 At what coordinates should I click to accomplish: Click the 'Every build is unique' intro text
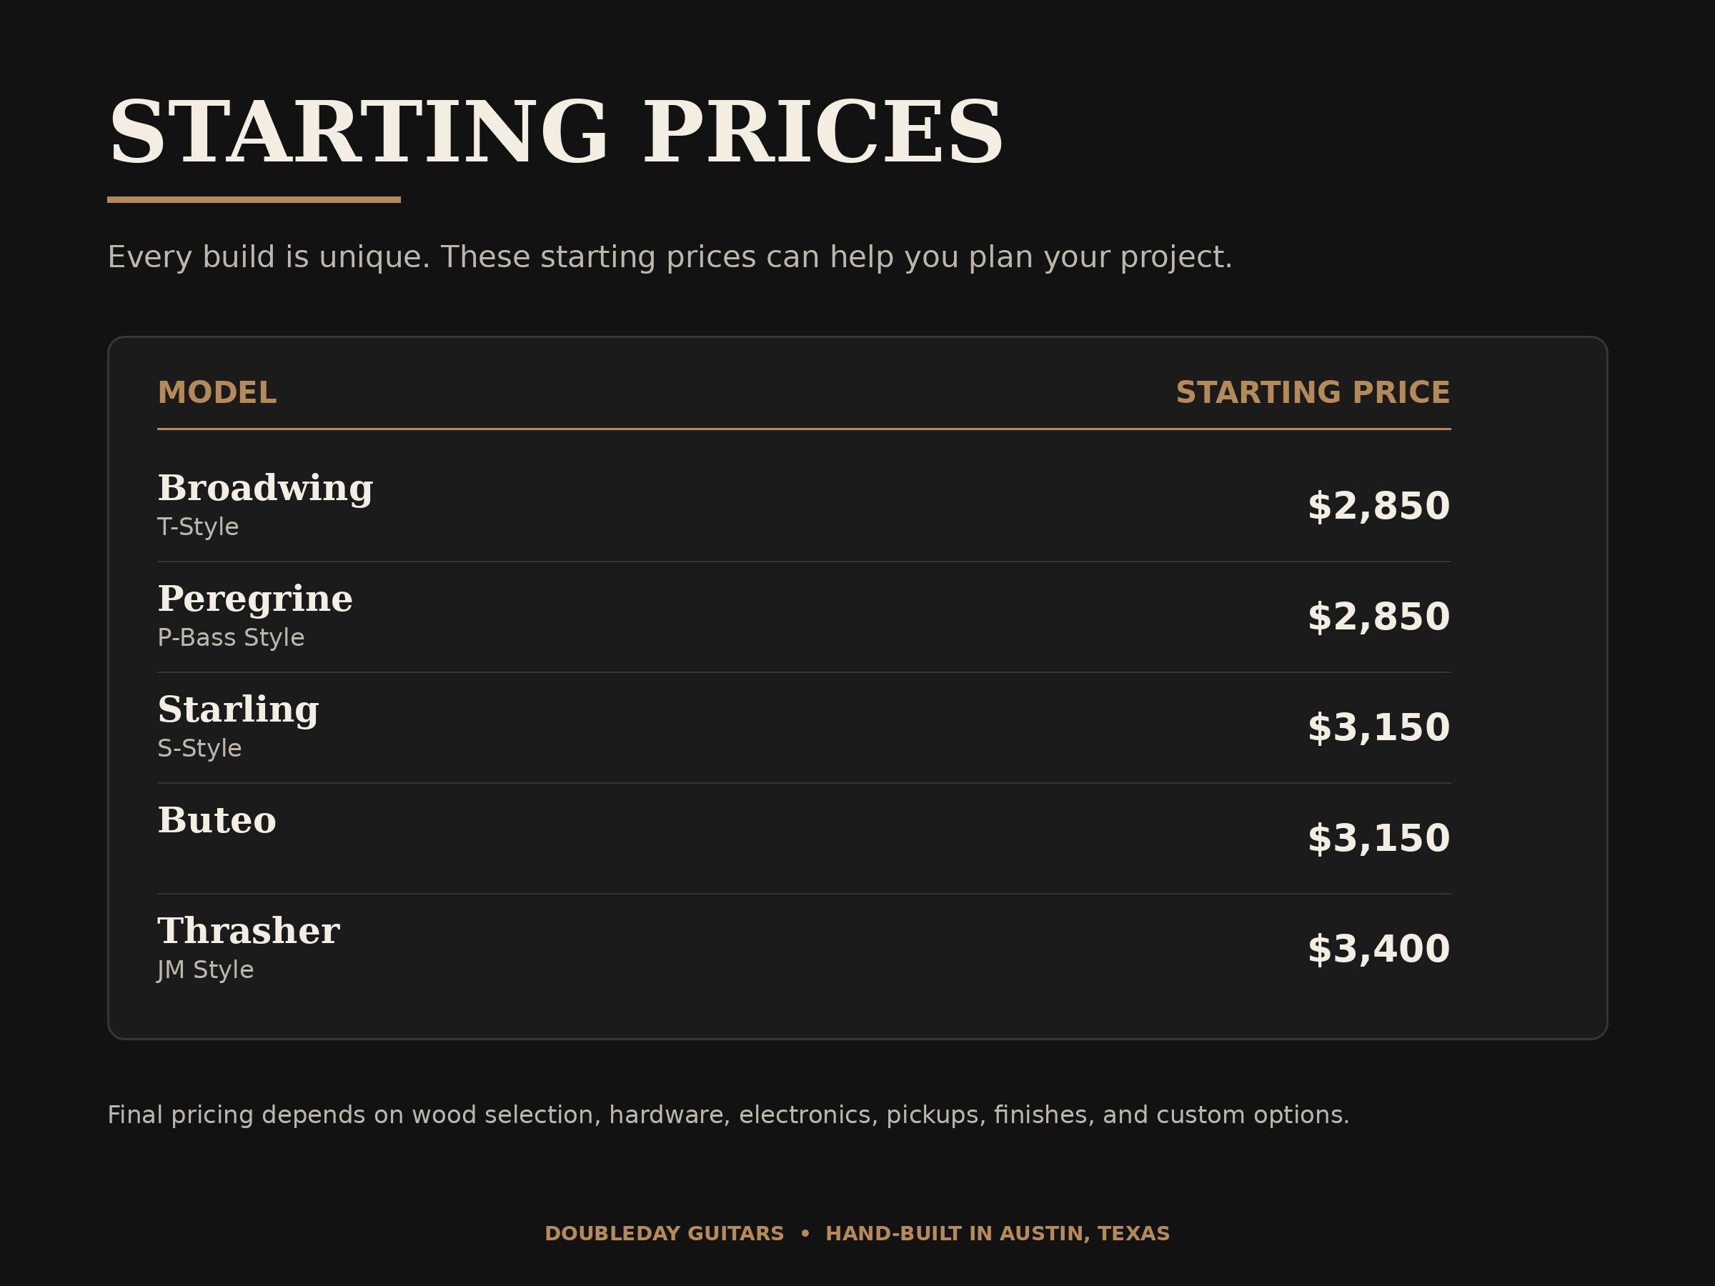click(x=670, y=258)
